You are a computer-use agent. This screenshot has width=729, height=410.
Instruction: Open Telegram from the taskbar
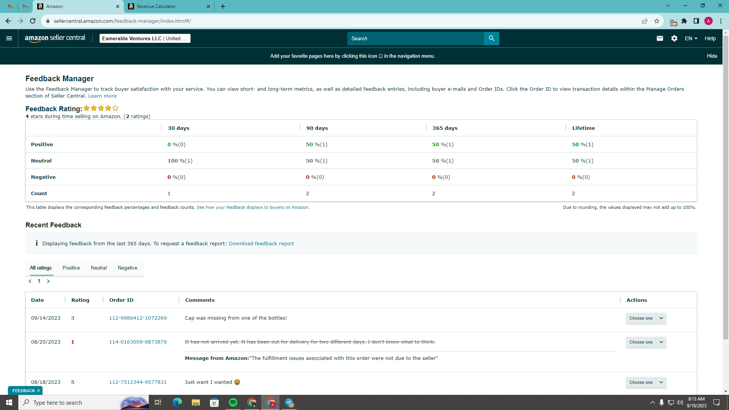(x=289, y=402)
